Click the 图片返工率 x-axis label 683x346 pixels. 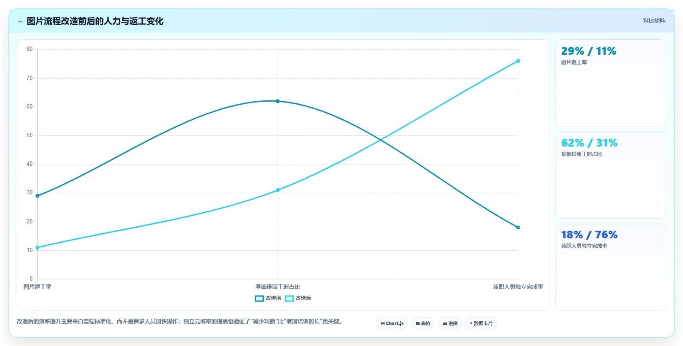(x=37, y=287)
